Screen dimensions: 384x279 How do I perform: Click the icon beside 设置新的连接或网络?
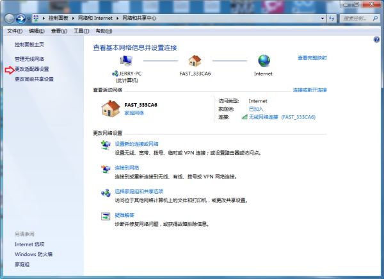pos(106,145)
